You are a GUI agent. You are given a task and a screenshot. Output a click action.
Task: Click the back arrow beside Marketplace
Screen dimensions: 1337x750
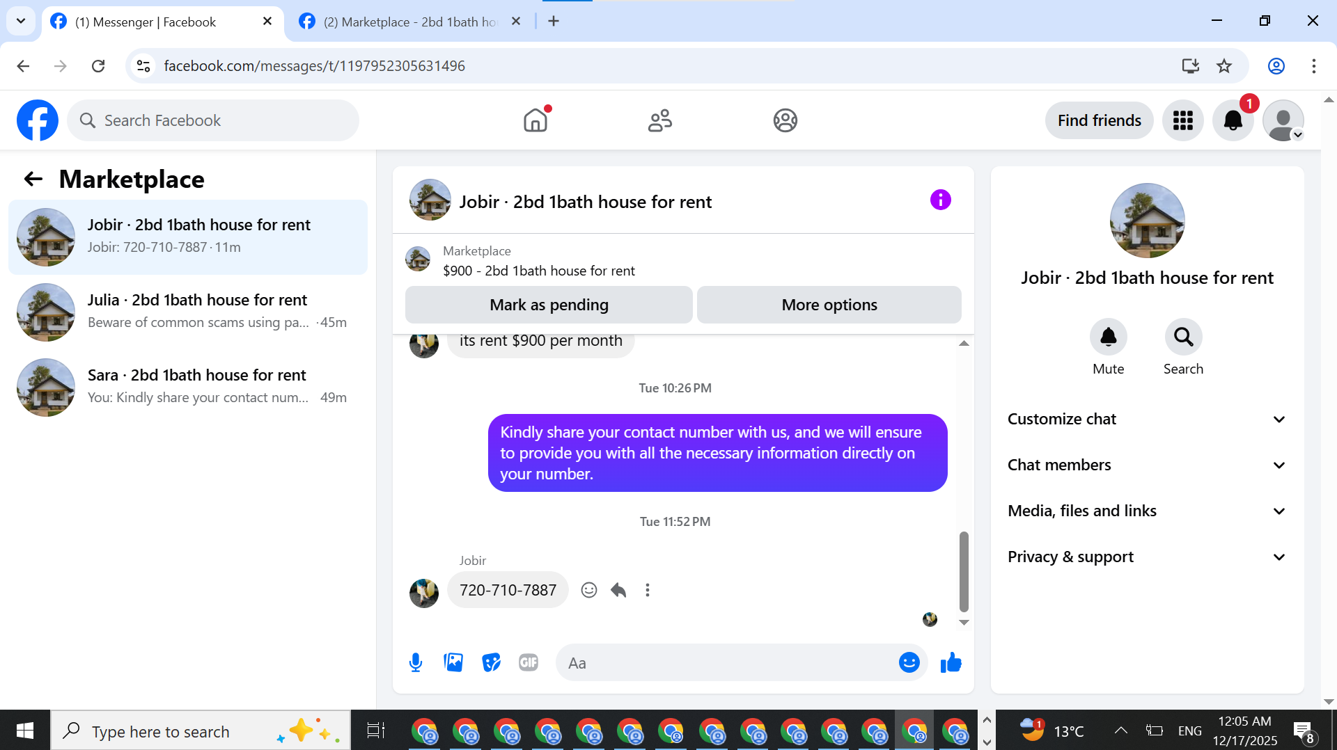click(33, 179)
